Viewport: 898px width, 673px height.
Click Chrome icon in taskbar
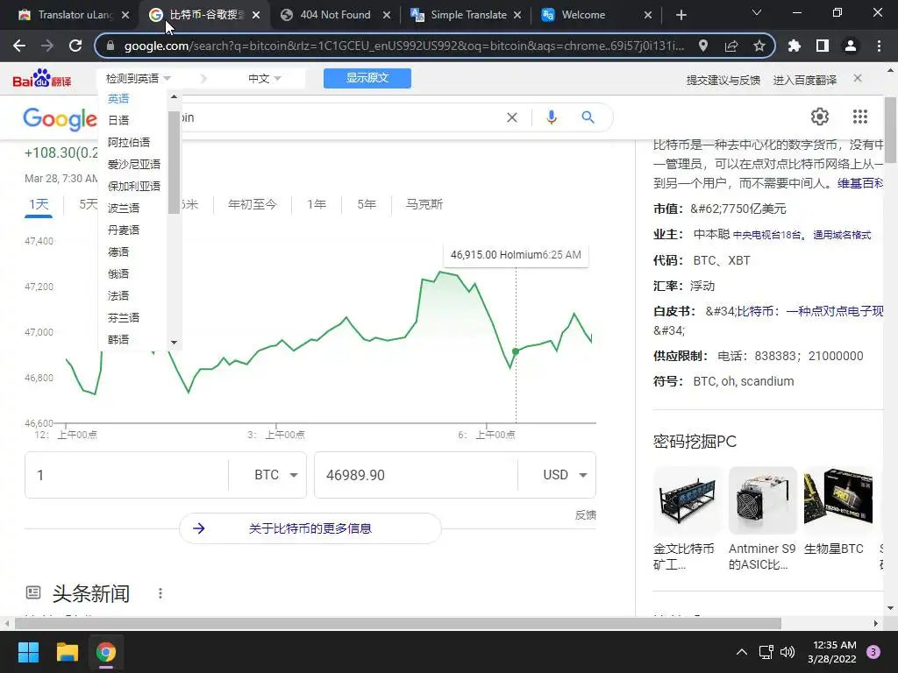click(106, 652)
